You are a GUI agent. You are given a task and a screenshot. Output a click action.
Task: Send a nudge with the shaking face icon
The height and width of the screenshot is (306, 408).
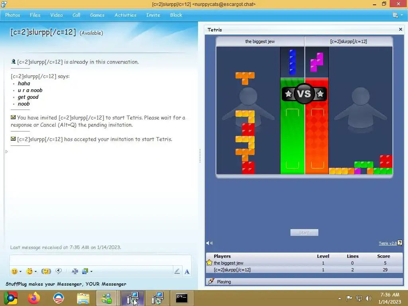(x=46, y=271)
